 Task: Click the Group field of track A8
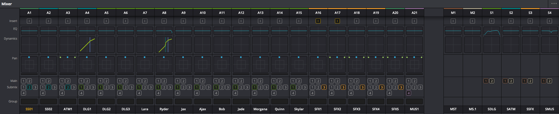164,101
